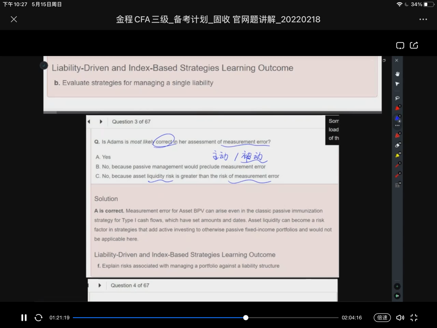Viewport: 437px width, 328px height.
Task: Select the blue pen tool
Action: pos(397,118)
